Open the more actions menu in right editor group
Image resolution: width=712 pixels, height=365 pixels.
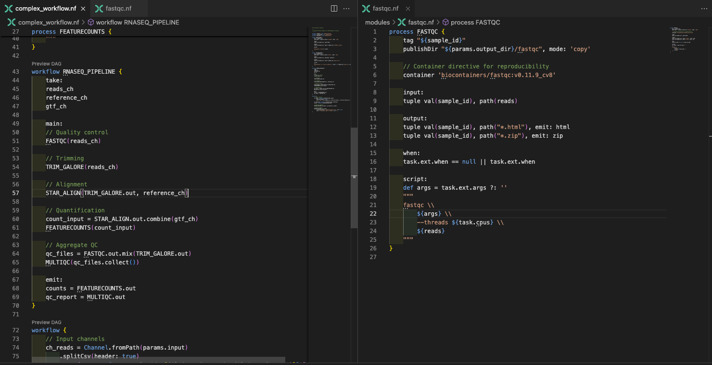pyautogui.click(x=704, y=8)
